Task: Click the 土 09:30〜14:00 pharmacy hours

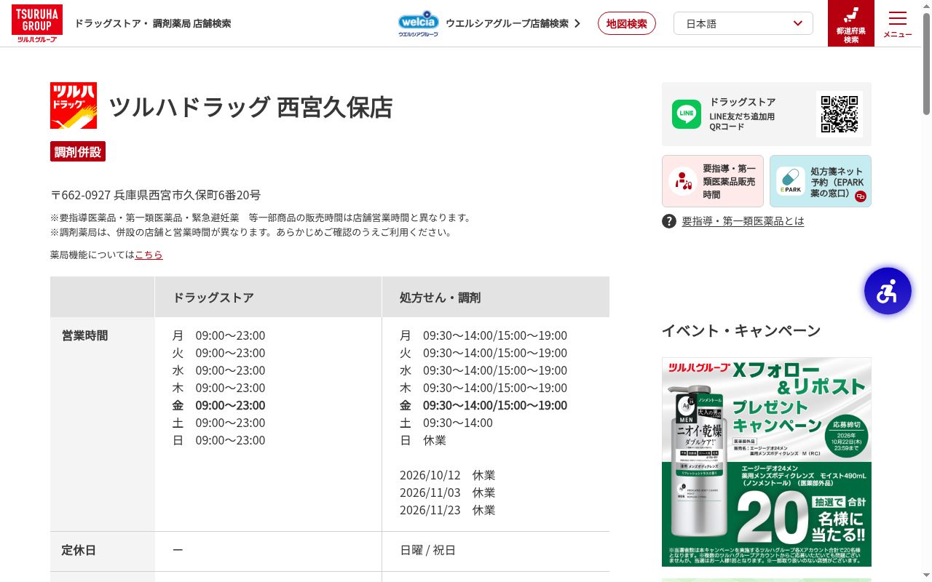Action: [x=446, y=423]
